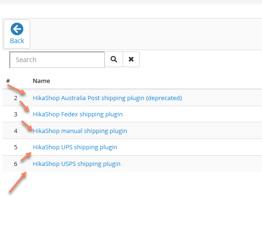Viewport: 262px width, 228px height.
Task: Sort by the Name column header
Action: 41,81
